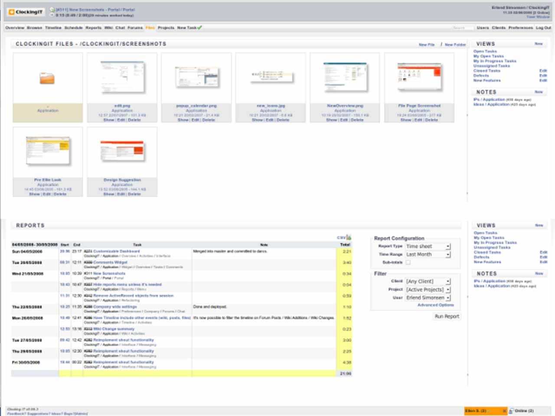The height and width of the screenshot is (416, 555).
Task: Toggle the Sub-totals checkbox
Action: pos(408,262)
